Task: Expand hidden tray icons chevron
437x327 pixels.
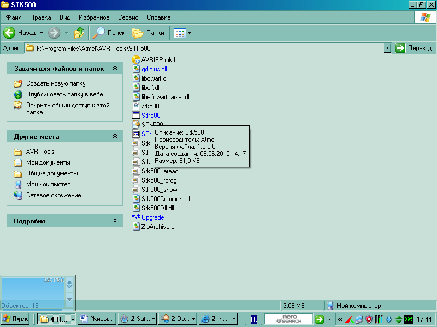Action: tap(340, 319)
